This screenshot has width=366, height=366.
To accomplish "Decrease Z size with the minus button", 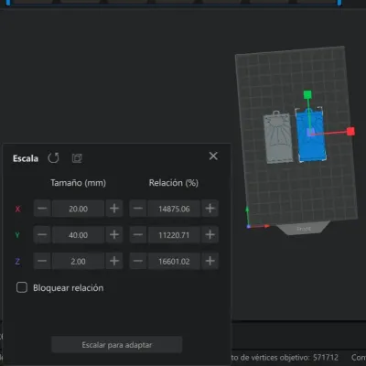I will coord(42,261).
